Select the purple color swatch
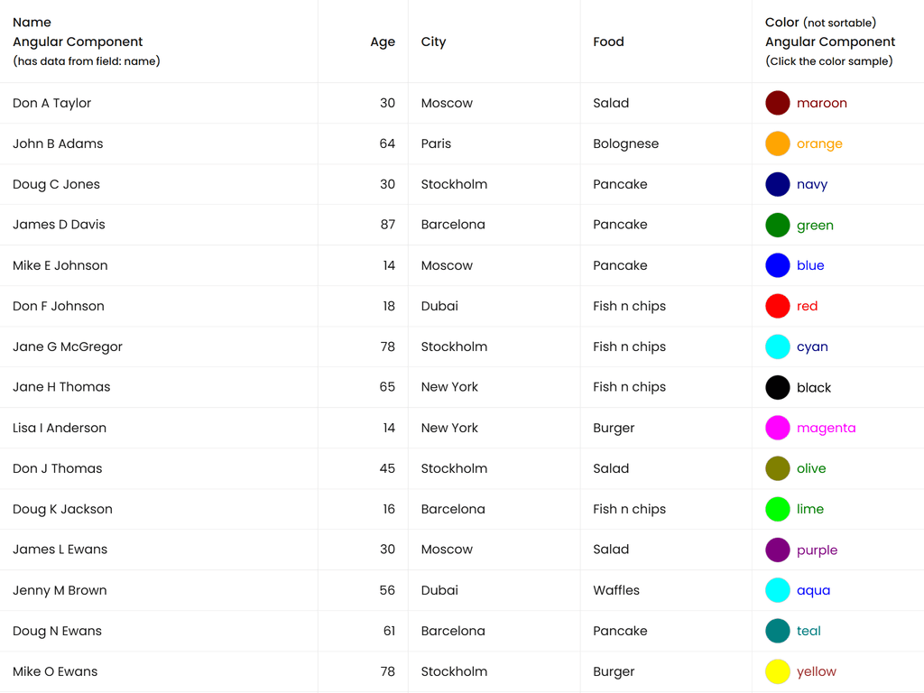 (778, 550)
